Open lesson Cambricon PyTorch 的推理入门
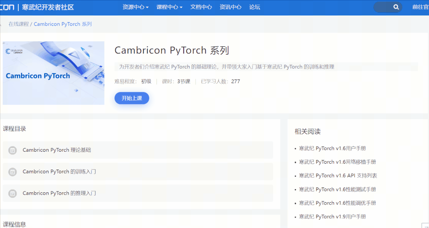The width and height of the screenshot is (429, 228). (x=138, y=193)
